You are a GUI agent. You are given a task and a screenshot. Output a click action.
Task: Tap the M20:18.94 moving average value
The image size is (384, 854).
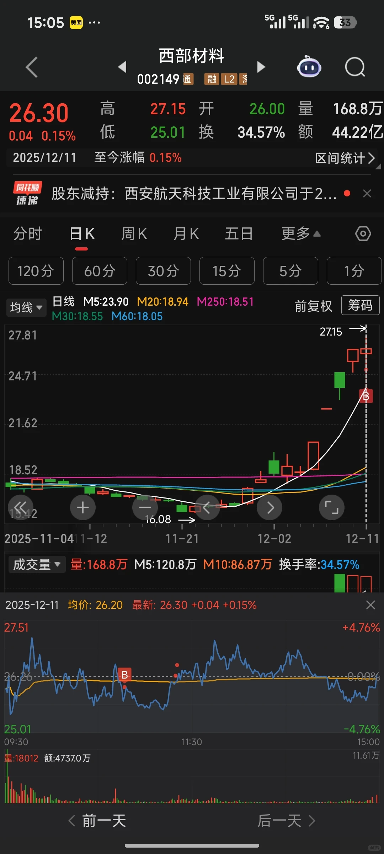162,302
